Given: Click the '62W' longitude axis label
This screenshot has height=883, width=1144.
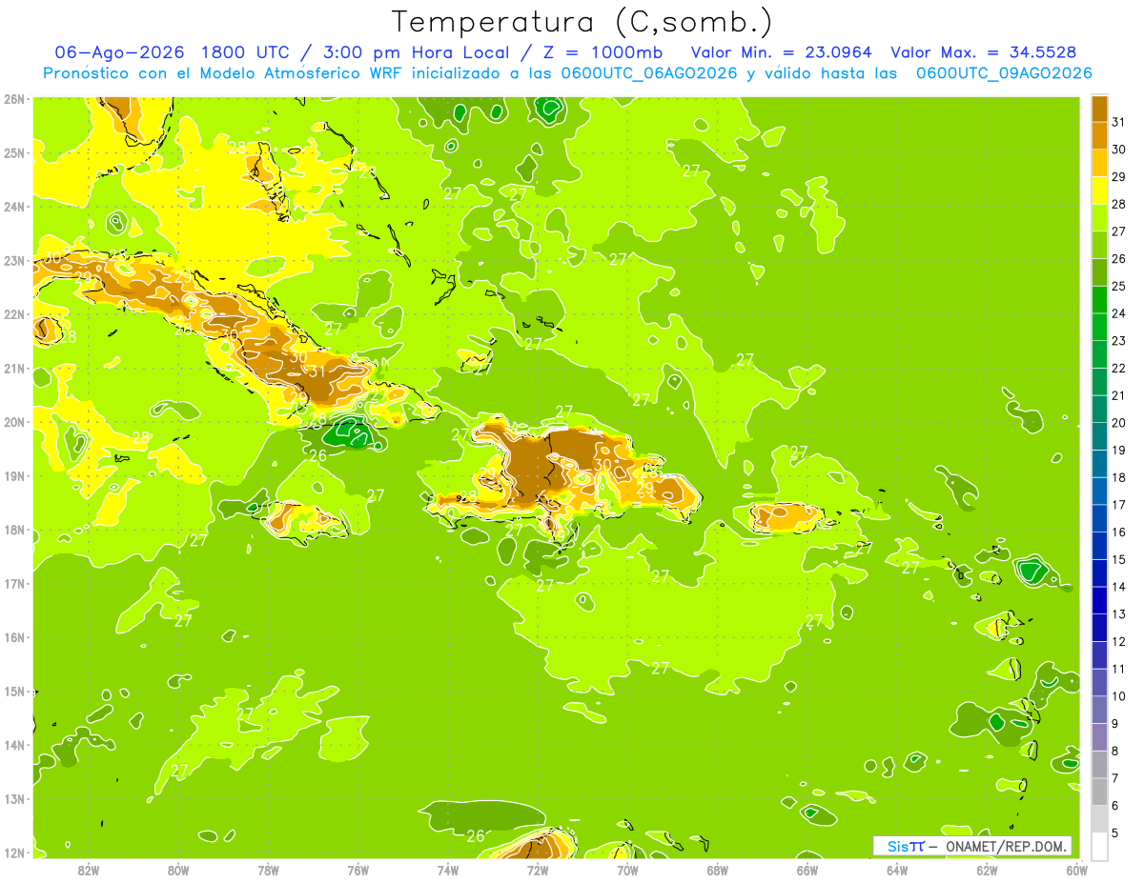Looking at the screenshot, I should click(x=987, y=870).
